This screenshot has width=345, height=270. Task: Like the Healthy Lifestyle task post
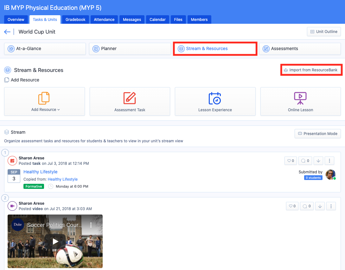pos(291,161)
